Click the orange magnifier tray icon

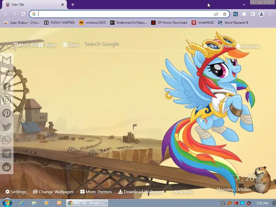(x=229, y=203)
